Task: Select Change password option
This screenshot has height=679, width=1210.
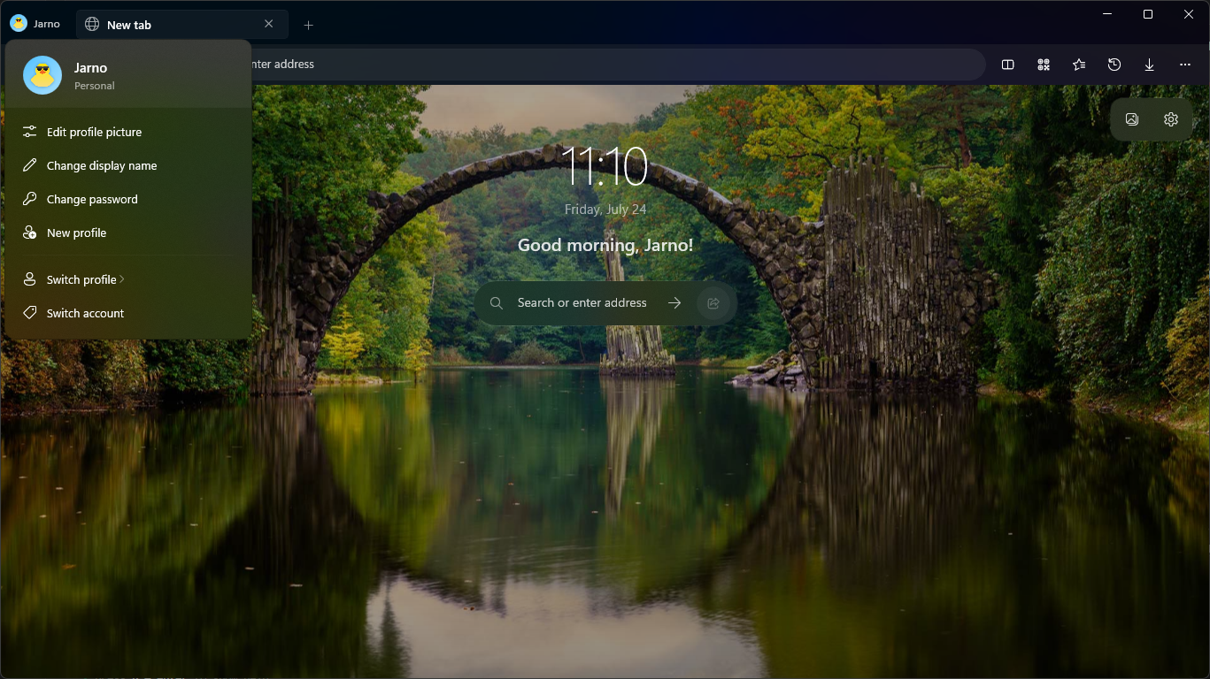Action: pyautogui.click(x=128, y=199)
